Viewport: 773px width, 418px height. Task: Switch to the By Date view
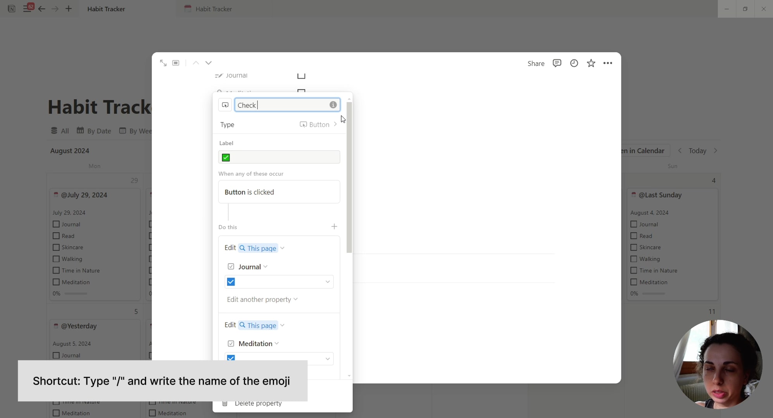coord(93,131)
